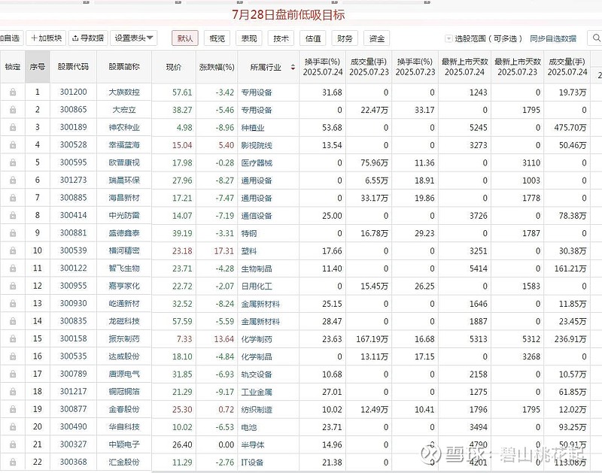This screenshot has height=473, width=602.
Task: Toggle lock icon for row 13 屹通新材
Action: pos(13,304)
